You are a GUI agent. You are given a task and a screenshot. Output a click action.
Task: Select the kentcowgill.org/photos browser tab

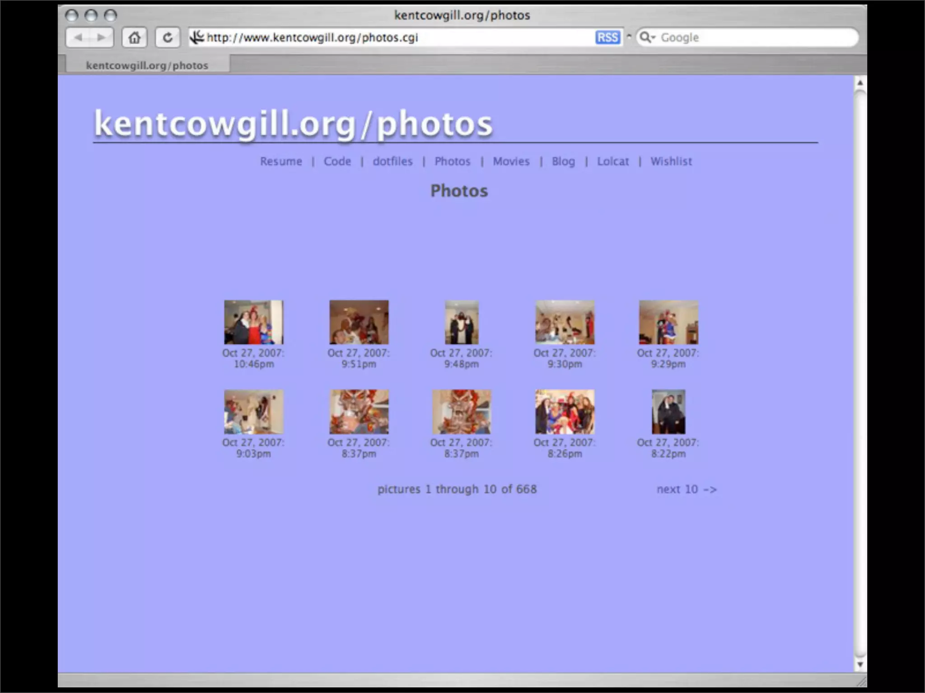[x=147, y=65]
